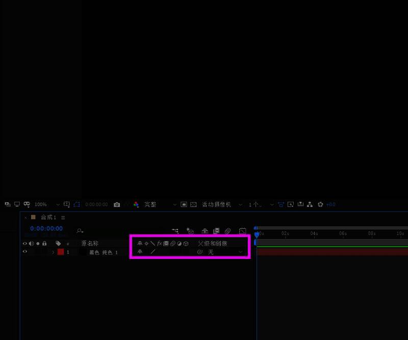The width and height of the screenshot is (408, 340).
Task: Open the 完整 resolution dropdown
Action: [x=159, y=204]
